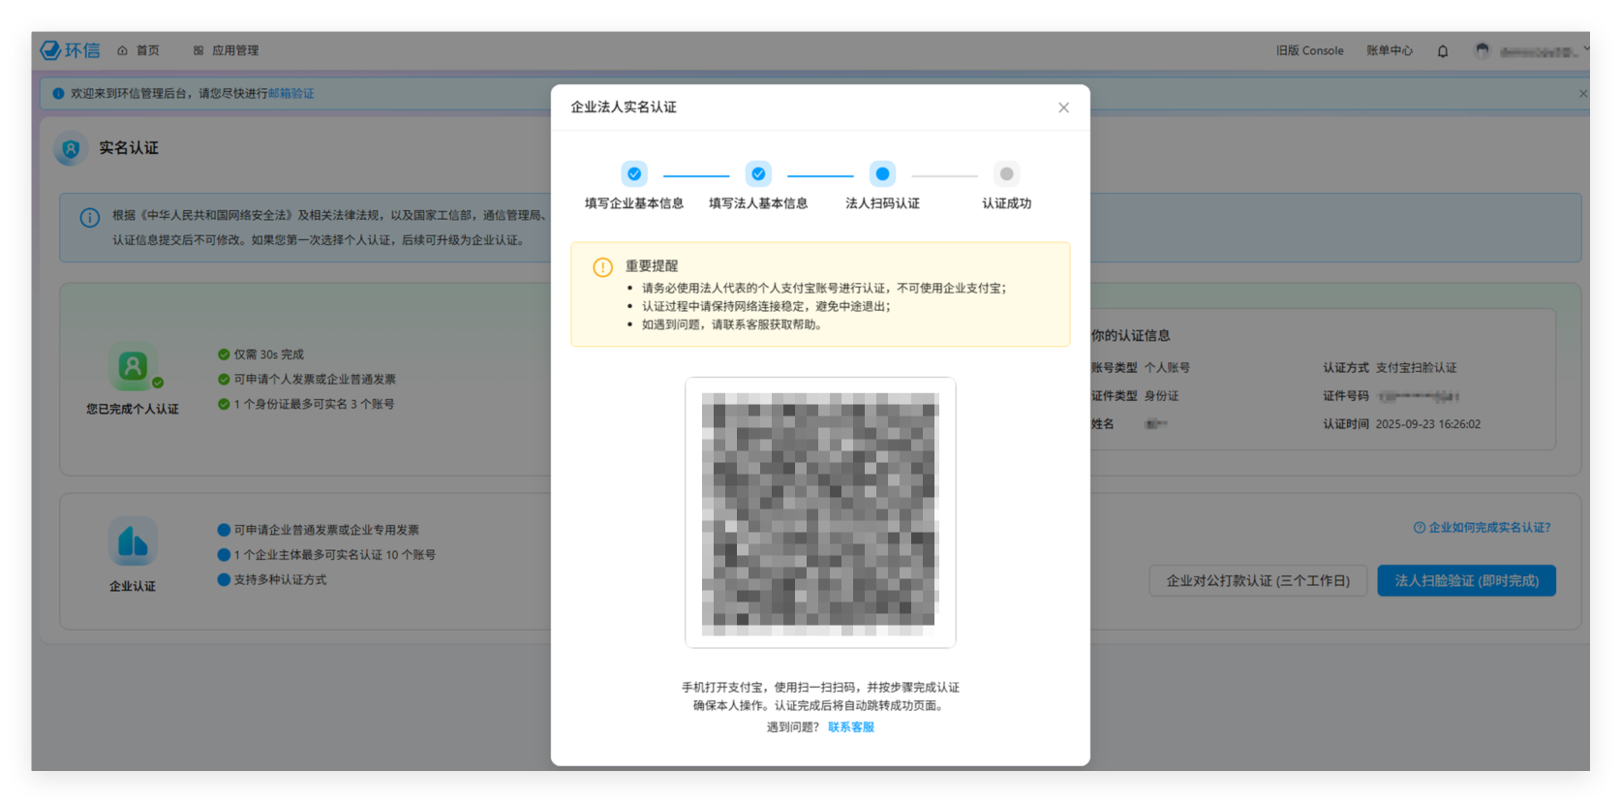Expand the account dropdown arrow
Viewport: 1621px width, 802px height.
[1586, 48]
